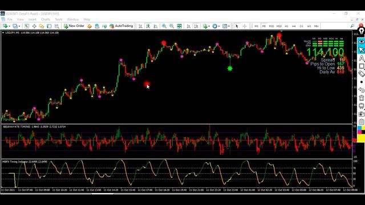Switch chart to candlesticks mode
365x205 pixels.
tap(148, 26)
